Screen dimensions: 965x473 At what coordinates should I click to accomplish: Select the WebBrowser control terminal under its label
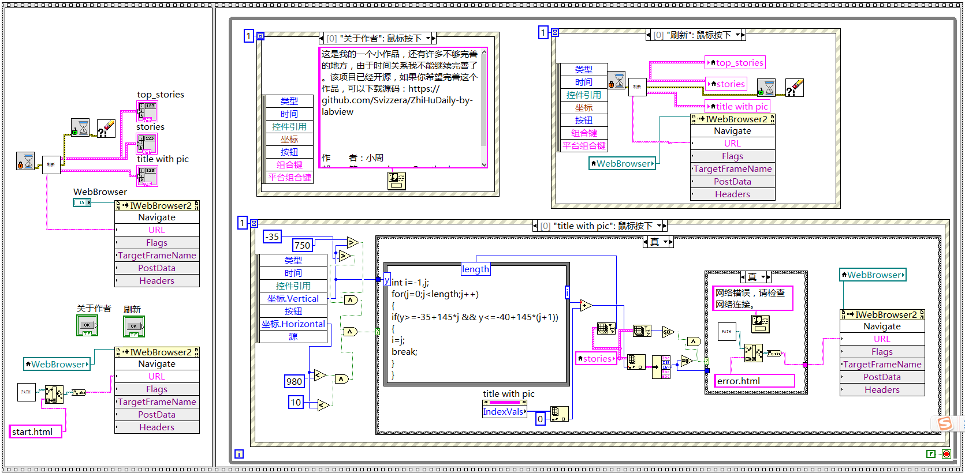pyautogui.click(x=82, y=202)
